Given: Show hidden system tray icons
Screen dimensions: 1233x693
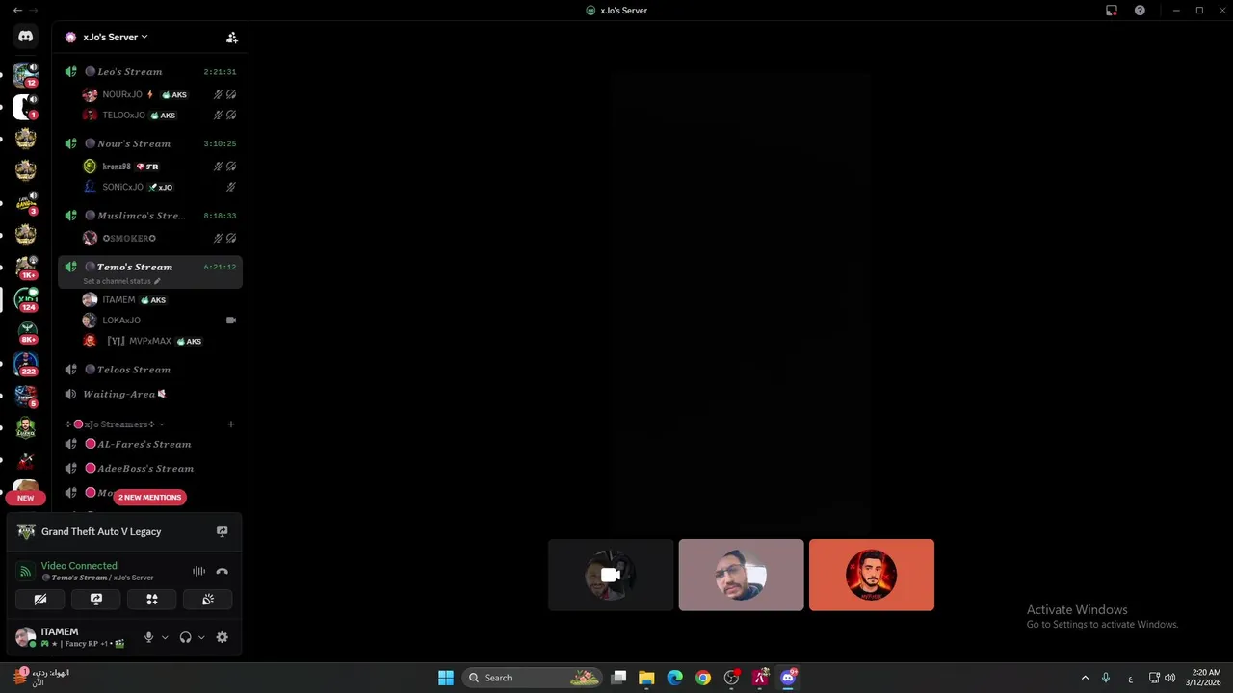Looking at the screenshot, I should (x=1085, y=678).
